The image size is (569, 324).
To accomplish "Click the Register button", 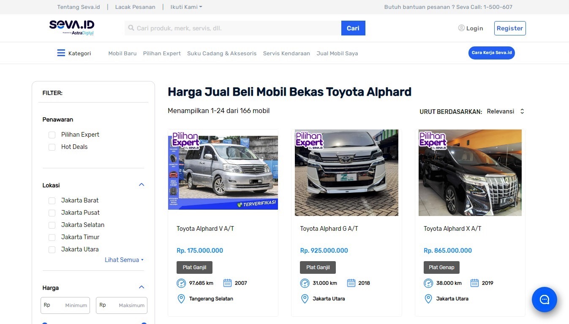I will 510,28.
